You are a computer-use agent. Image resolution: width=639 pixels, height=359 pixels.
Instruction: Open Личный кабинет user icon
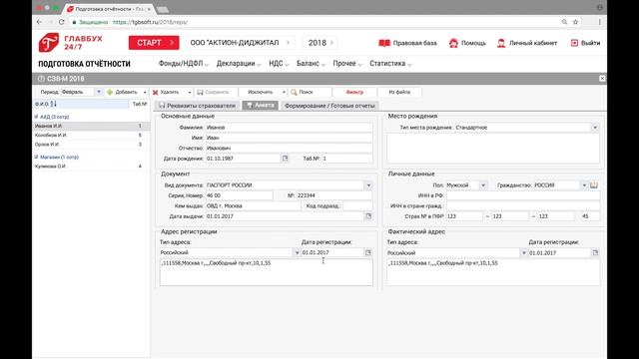pos(501,43)
